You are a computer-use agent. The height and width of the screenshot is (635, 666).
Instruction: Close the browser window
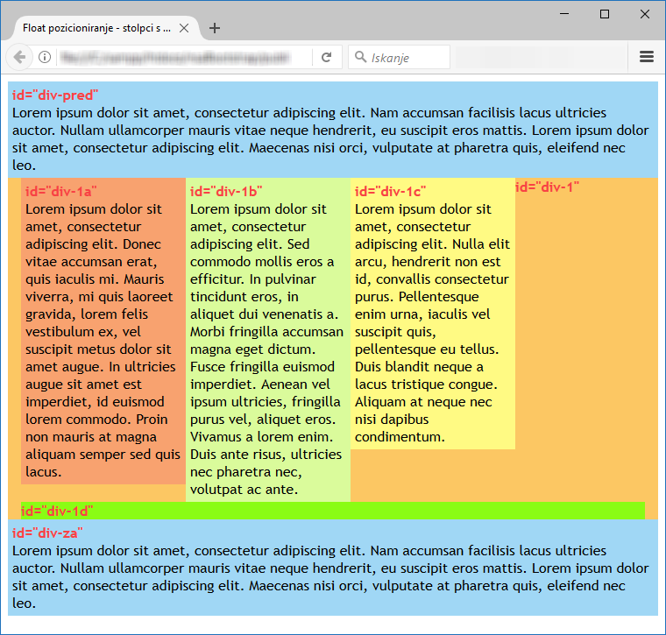point(644,14)
